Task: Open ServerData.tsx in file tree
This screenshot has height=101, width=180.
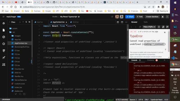Action: 21,80
